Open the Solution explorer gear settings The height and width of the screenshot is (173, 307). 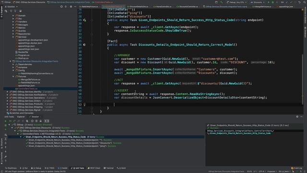point(71,6)
